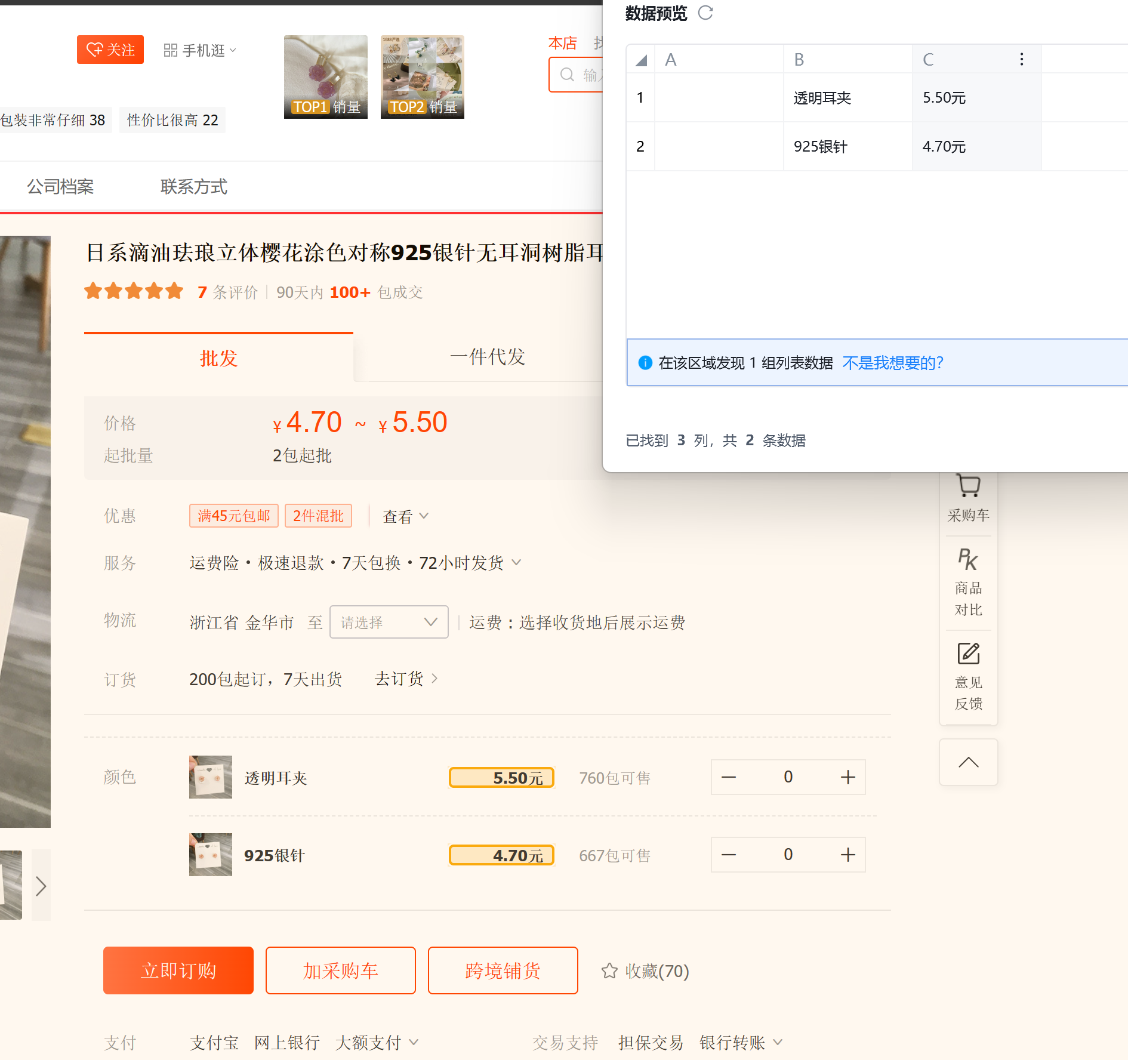
Task: Click the 关注 follow button
Action: pos(110,50)
